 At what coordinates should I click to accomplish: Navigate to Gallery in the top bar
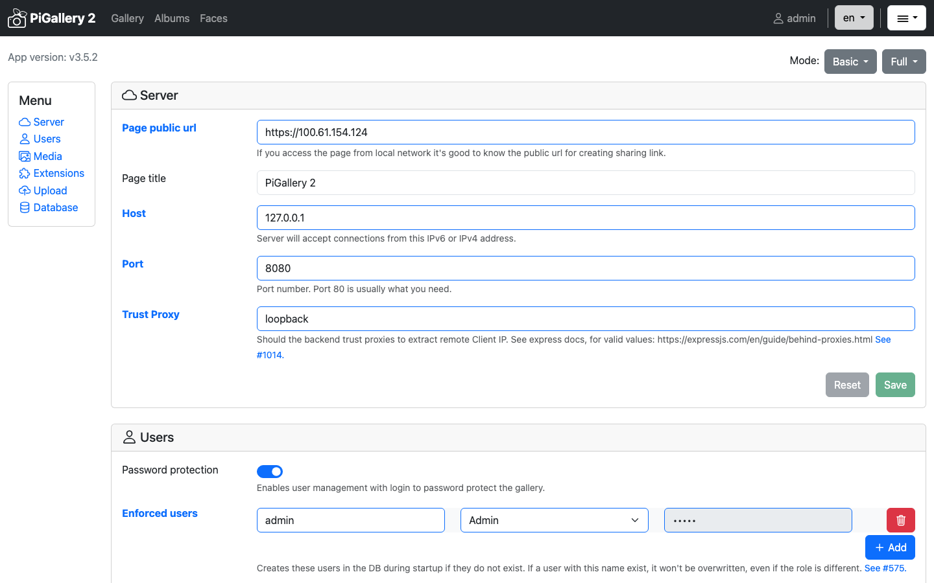point(127,18)
